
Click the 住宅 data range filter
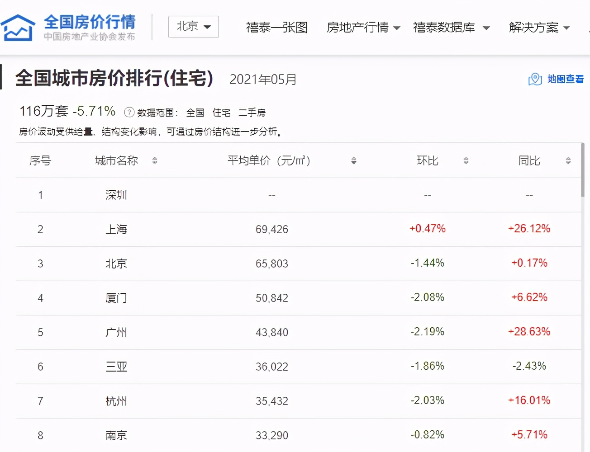[x=221, y=113]
